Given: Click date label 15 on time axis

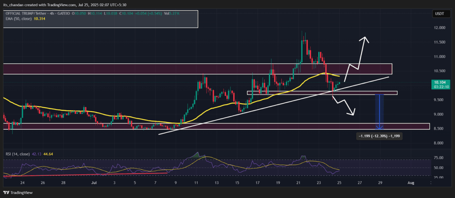Looking at the screenshot, I should point(237,183).
